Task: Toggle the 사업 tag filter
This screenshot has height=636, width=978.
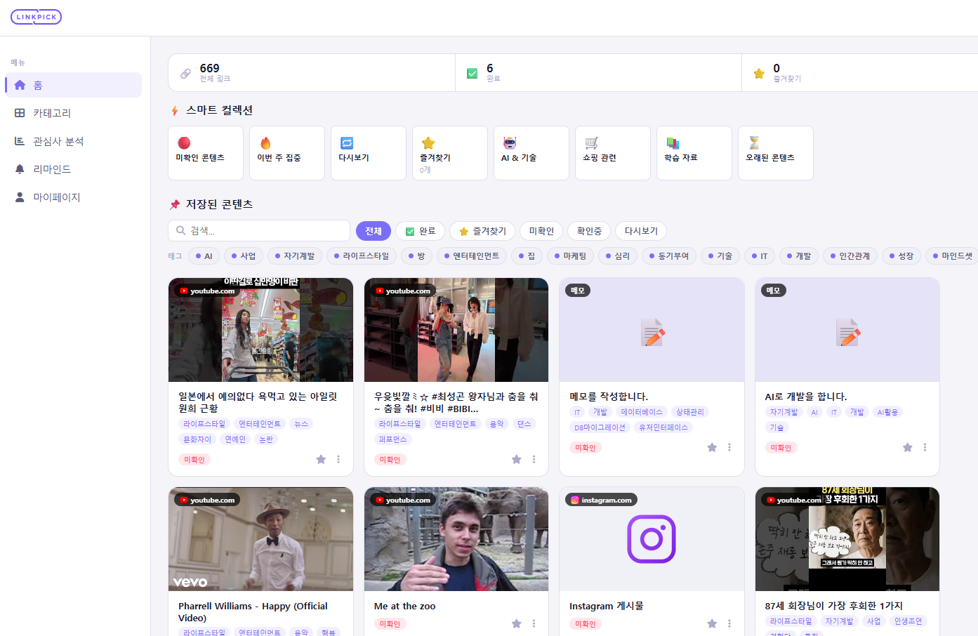Action: [244, 256]
